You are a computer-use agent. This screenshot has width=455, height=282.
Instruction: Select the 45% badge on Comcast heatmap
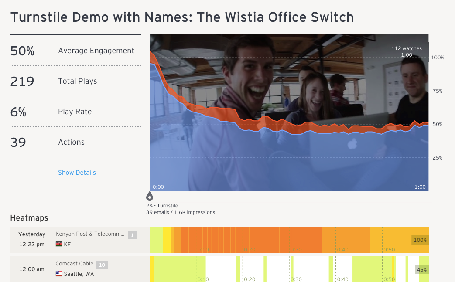point(422,269)
